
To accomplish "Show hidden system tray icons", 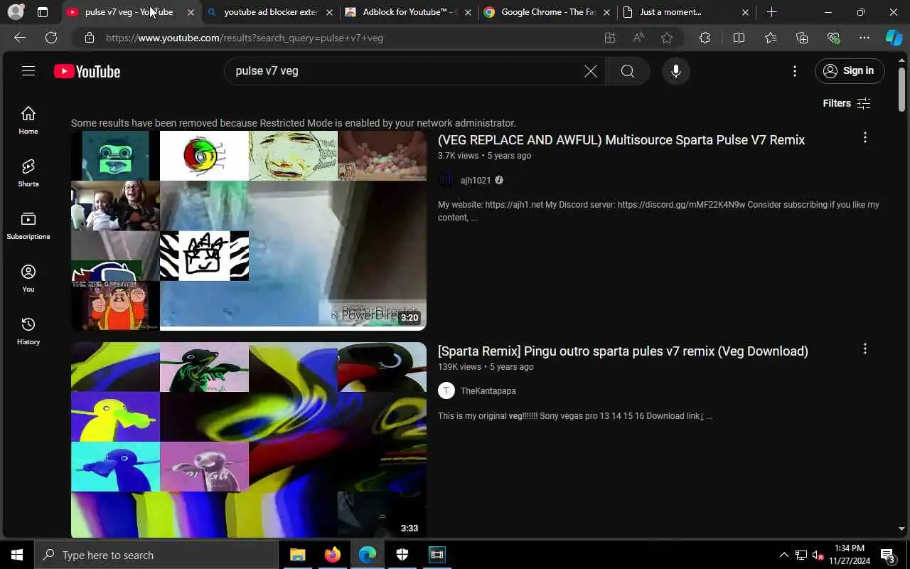I will pyautogui.click(x=783, y=555).
